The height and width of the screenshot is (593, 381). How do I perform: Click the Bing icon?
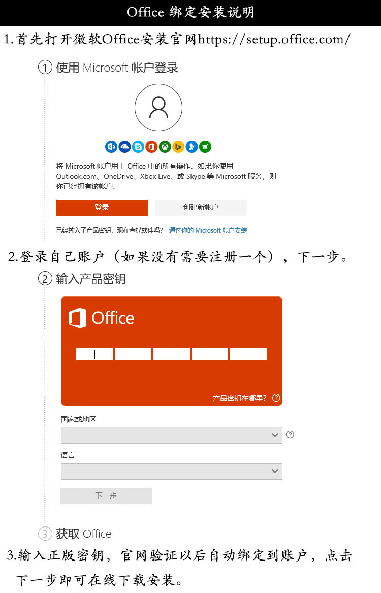point(178,147)
